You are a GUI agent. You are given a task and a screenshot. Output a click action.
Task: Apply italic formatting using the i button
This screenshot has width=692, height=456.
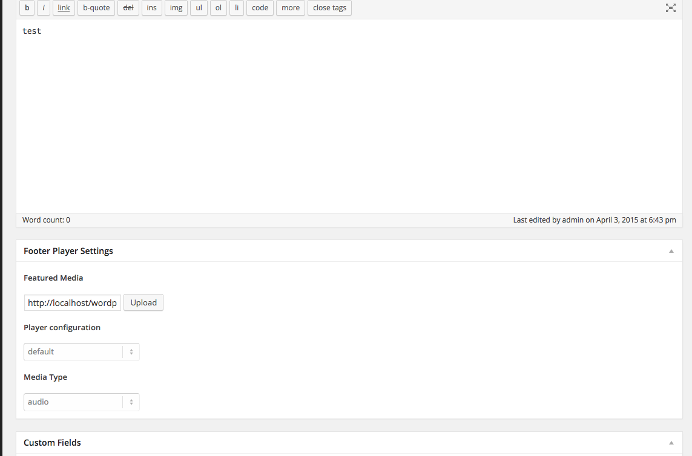(x=43, y=8)
